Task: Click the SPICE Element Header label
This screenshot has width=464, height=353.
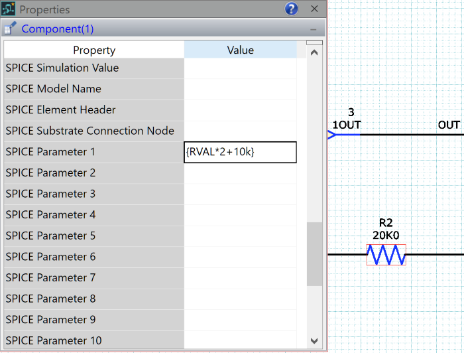Action: (60, 110)
